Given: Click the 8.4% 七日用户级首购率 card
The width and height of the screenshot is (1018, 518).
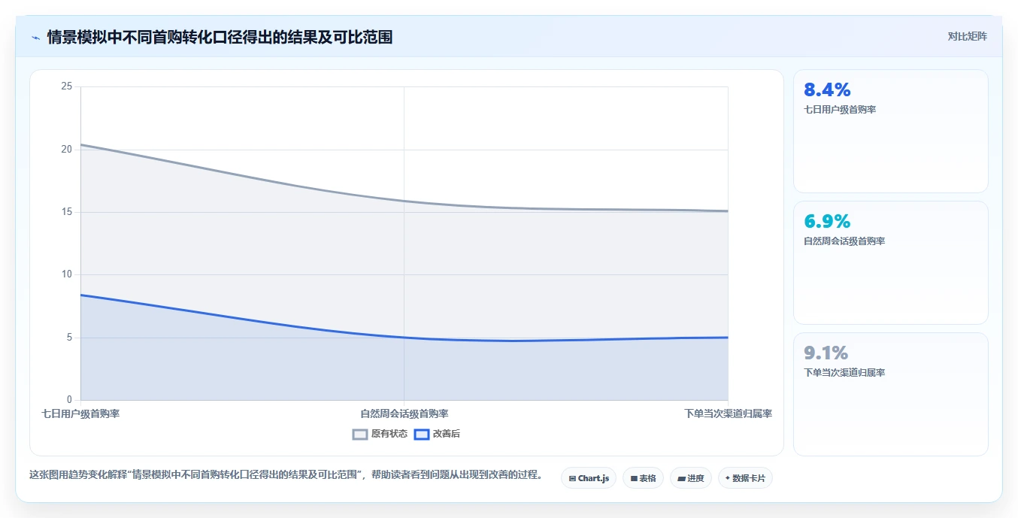Looking at the screenshot, I should pos(890,132).
